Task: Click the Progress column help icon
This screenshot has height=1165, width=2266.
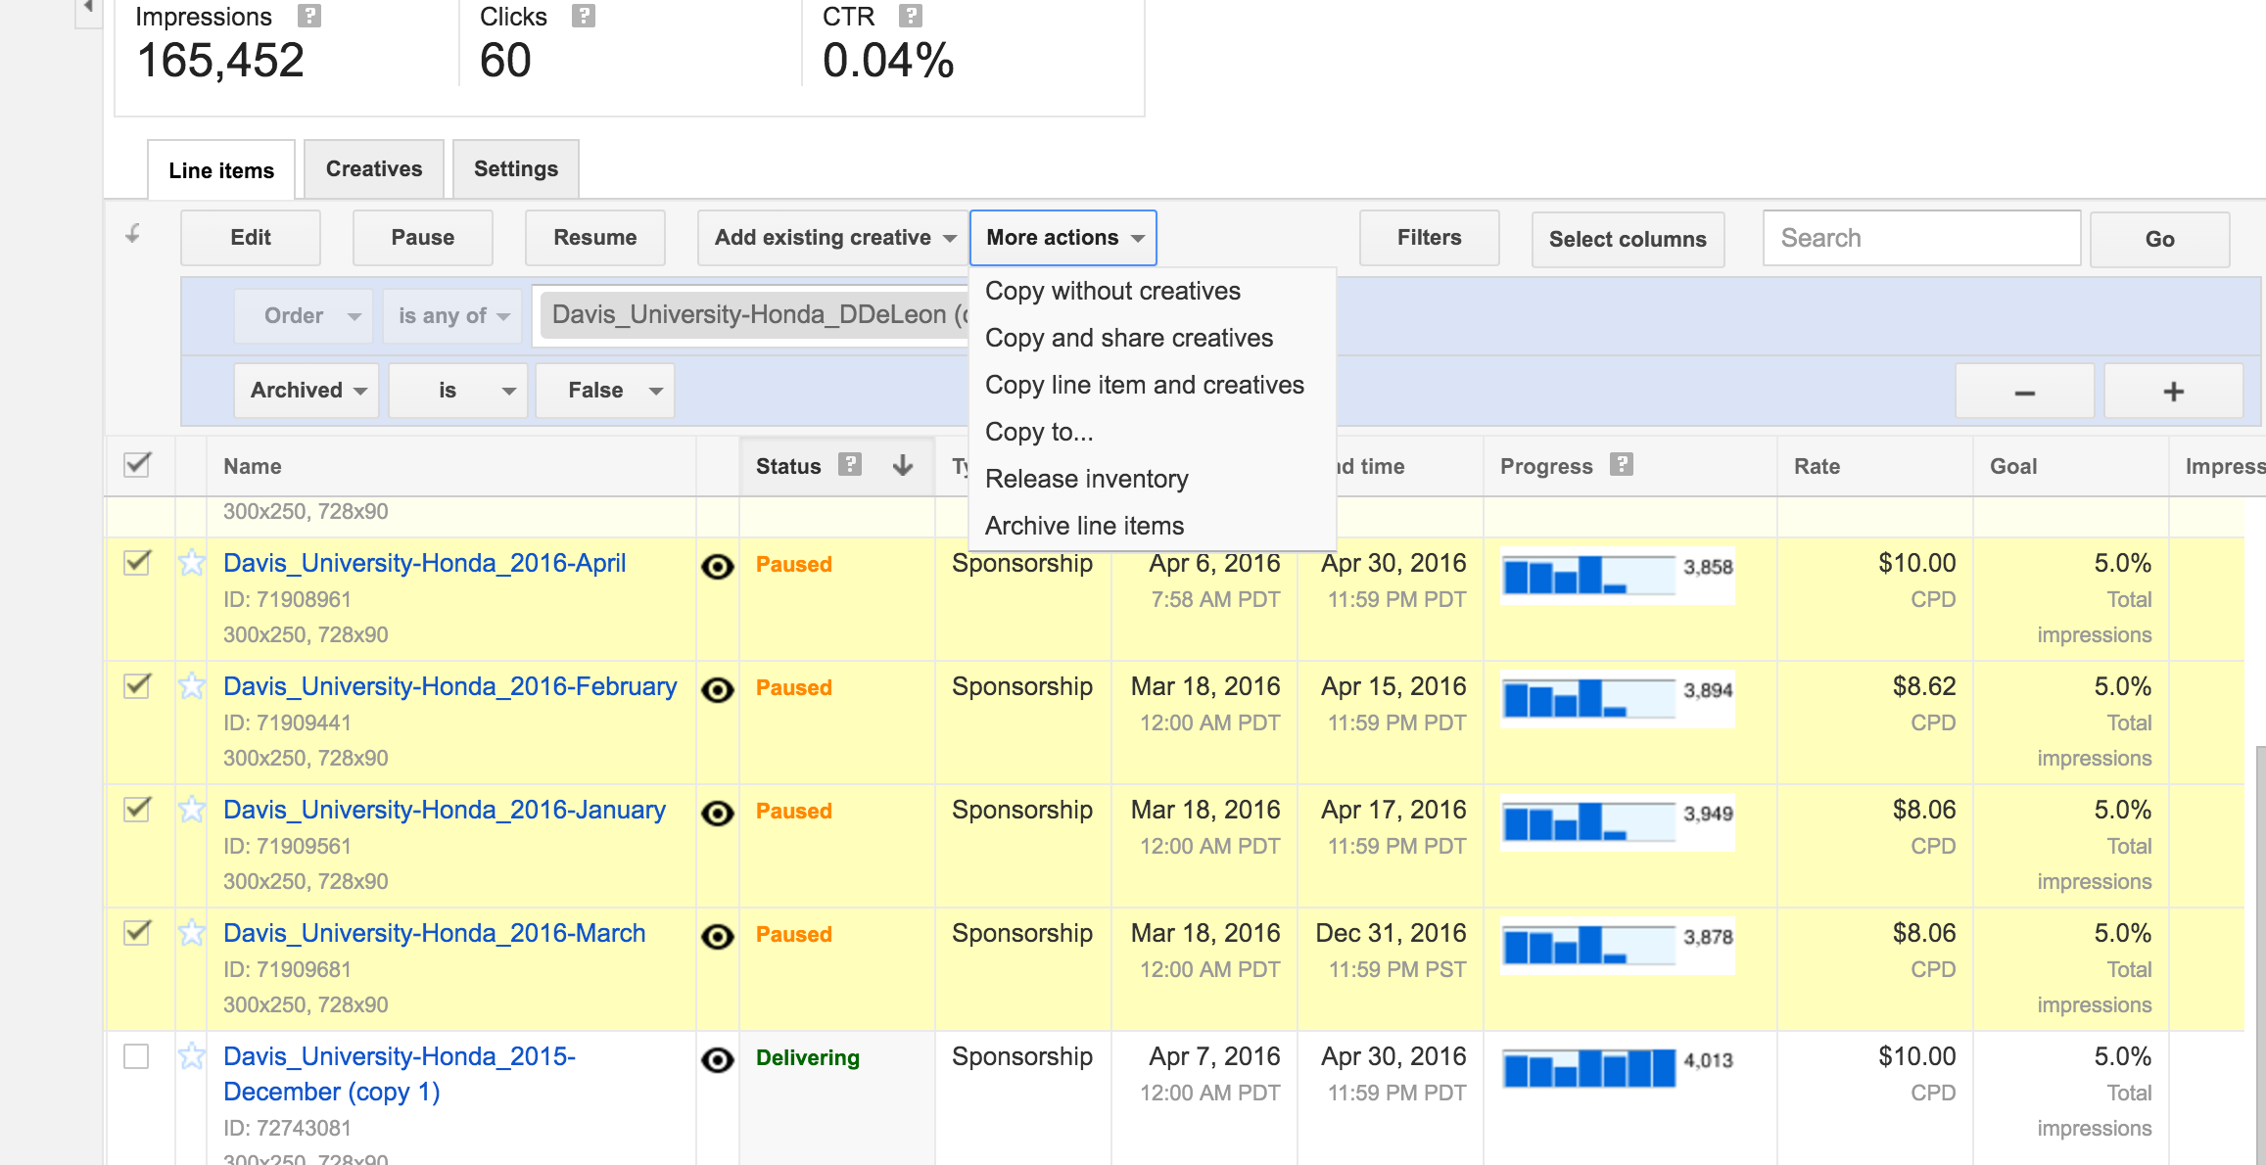Action: click(x=1622, y=465)
